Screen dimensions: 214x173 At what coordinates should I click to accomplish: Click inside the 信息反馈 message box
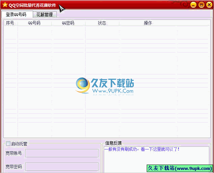(157, 160)
